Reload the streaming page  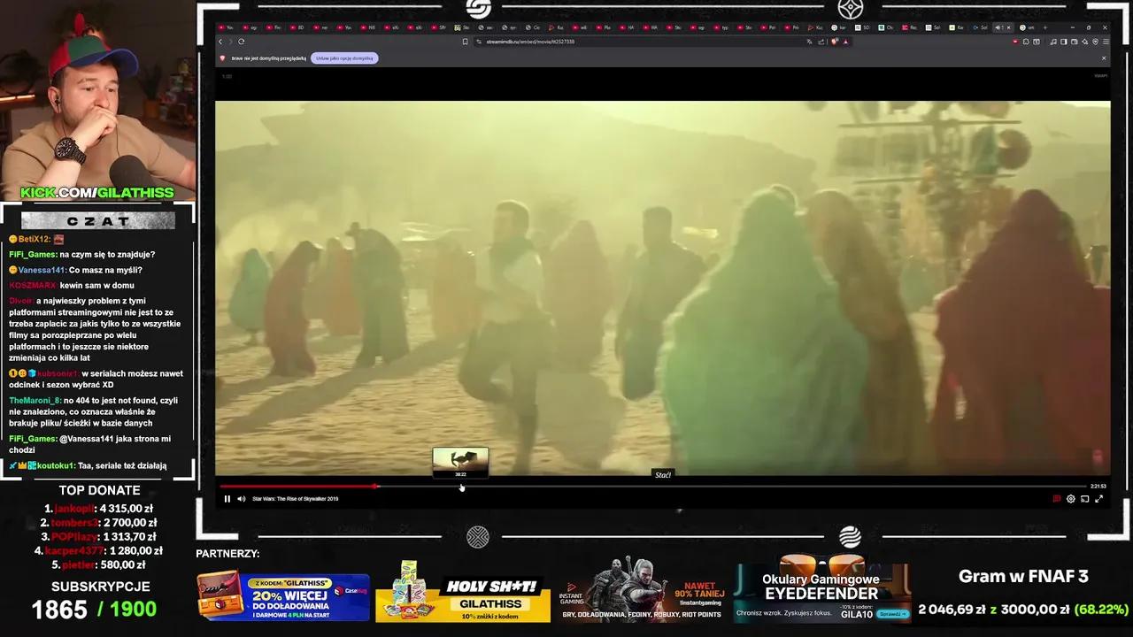pyautogui.click(x=241, y=42)
